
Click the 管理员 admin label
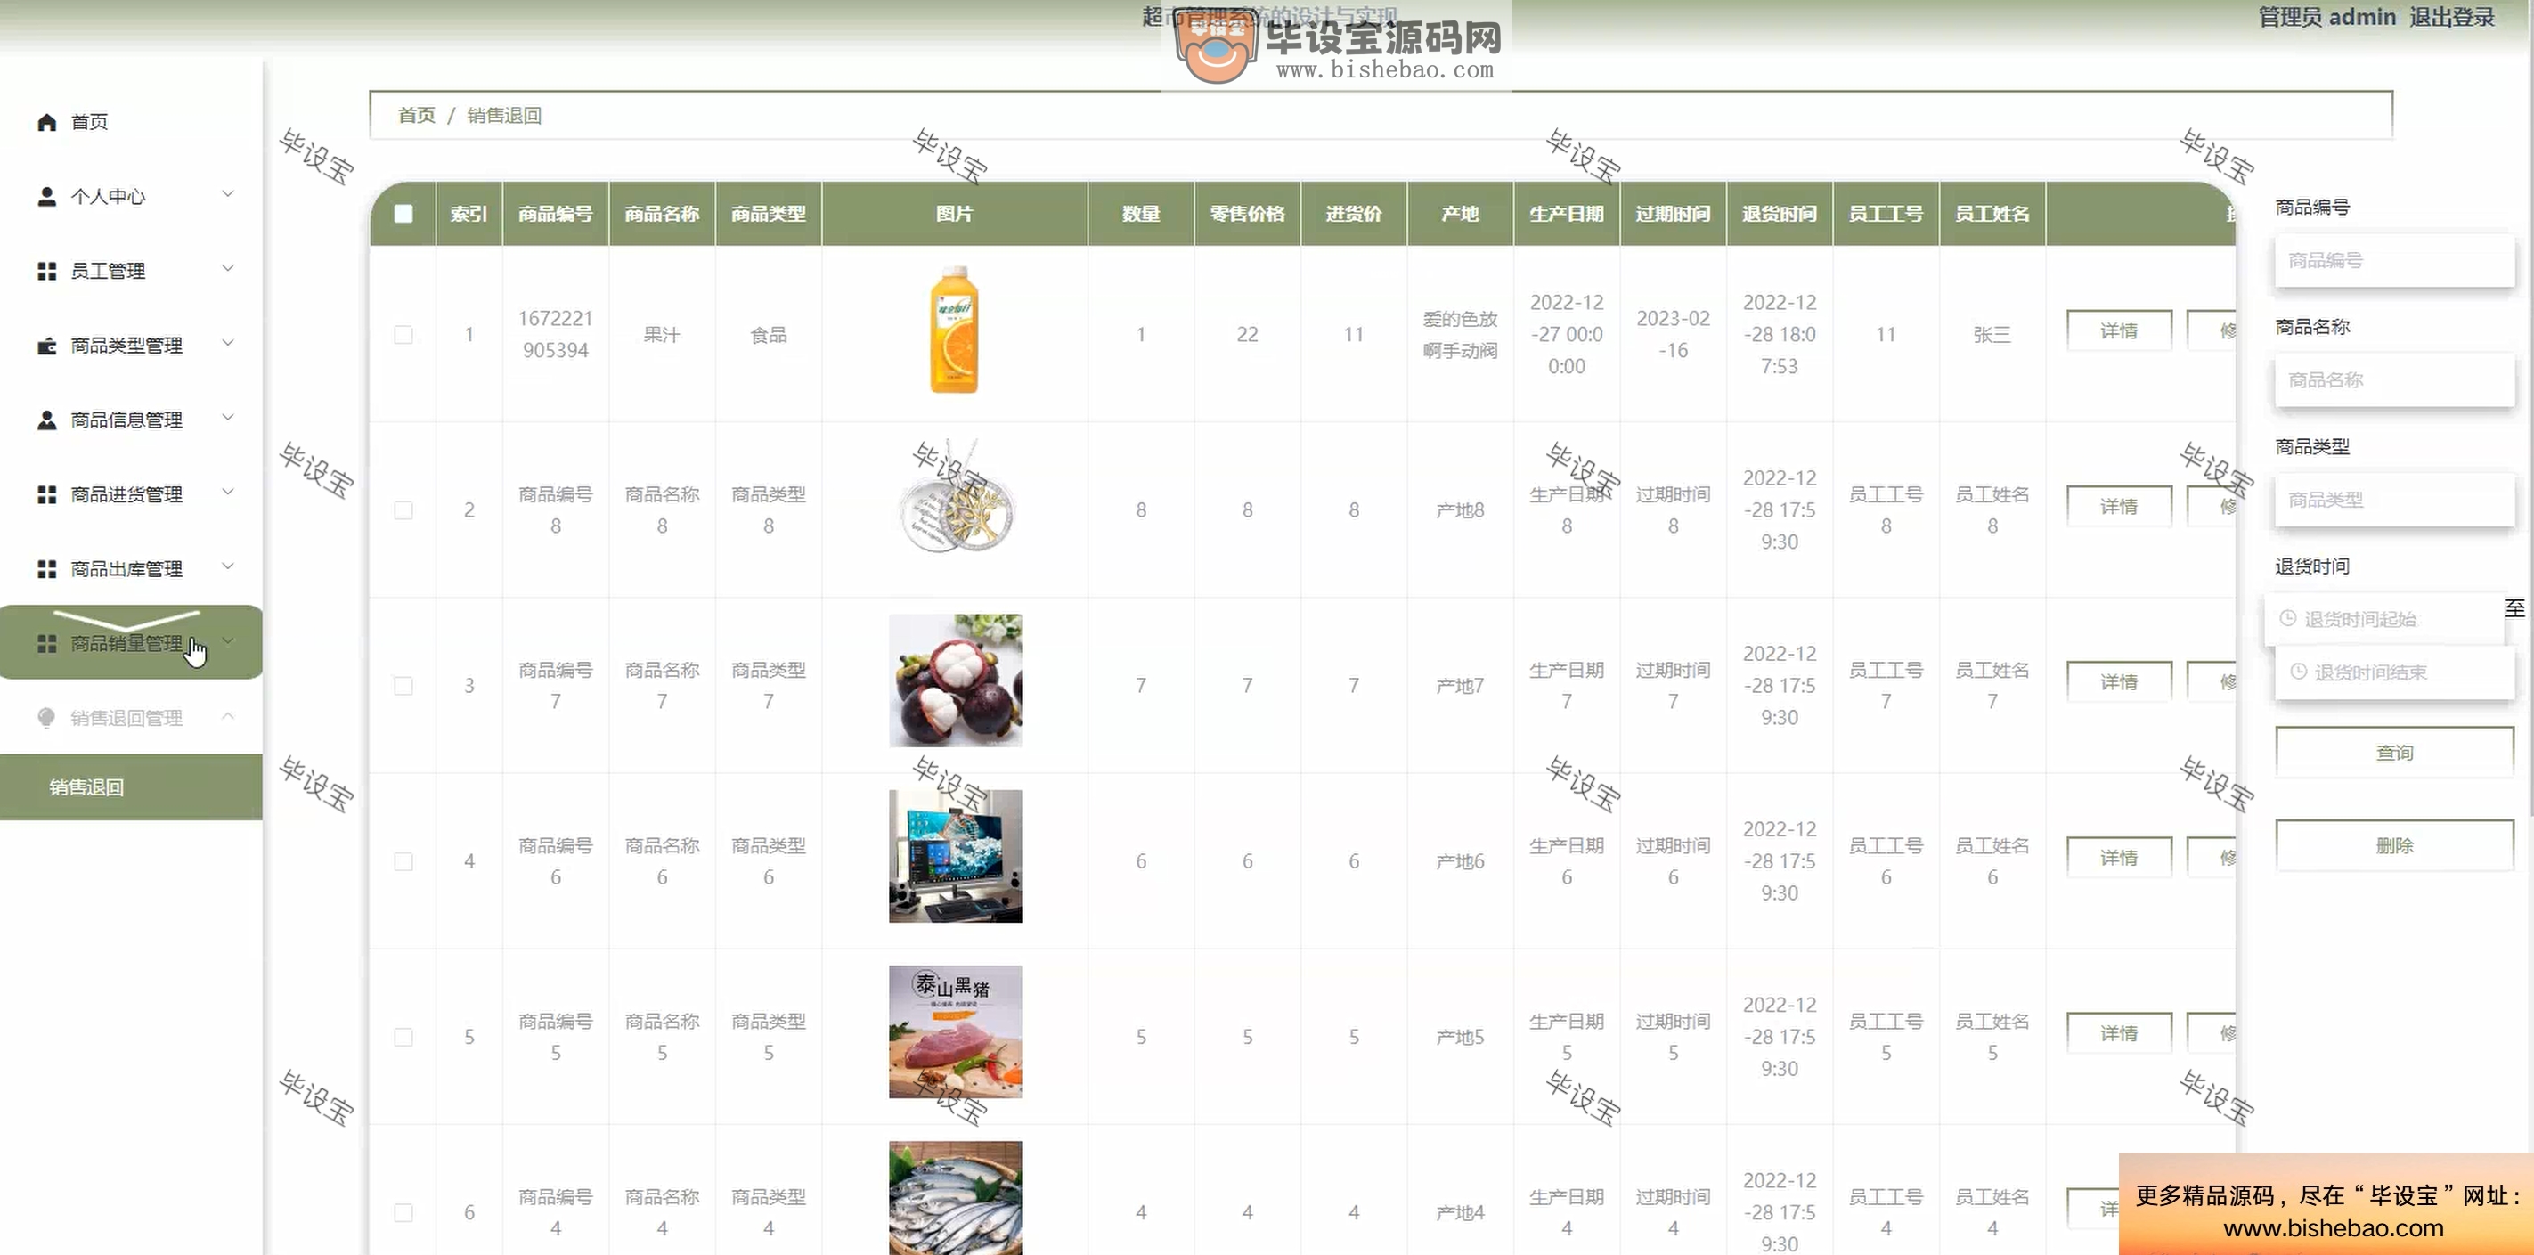pos(2326,18)
